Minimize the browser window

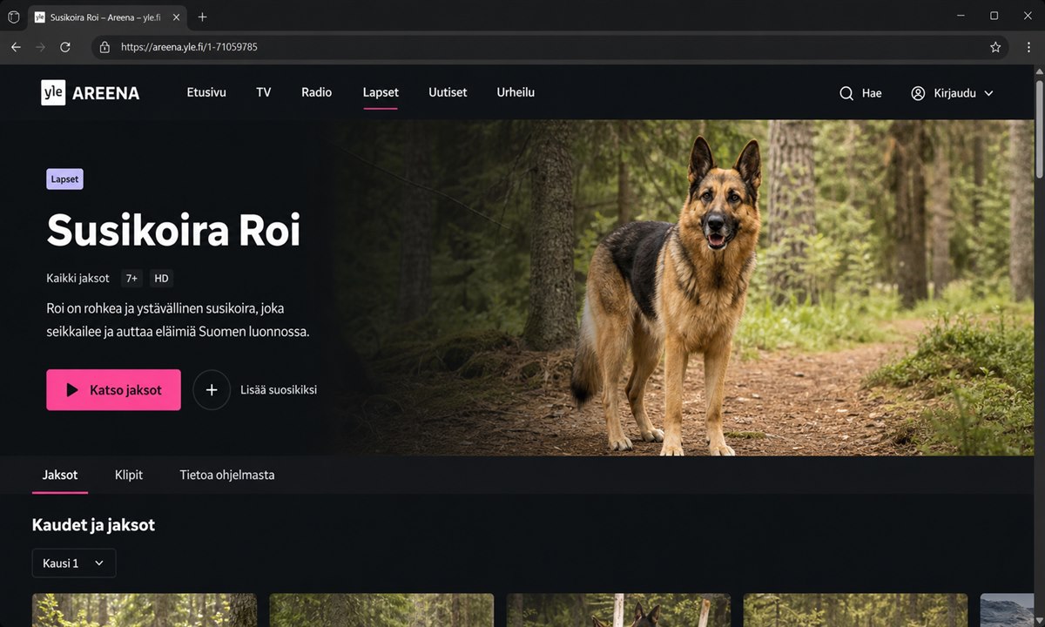pyautogui.click(x=961, y=16)
